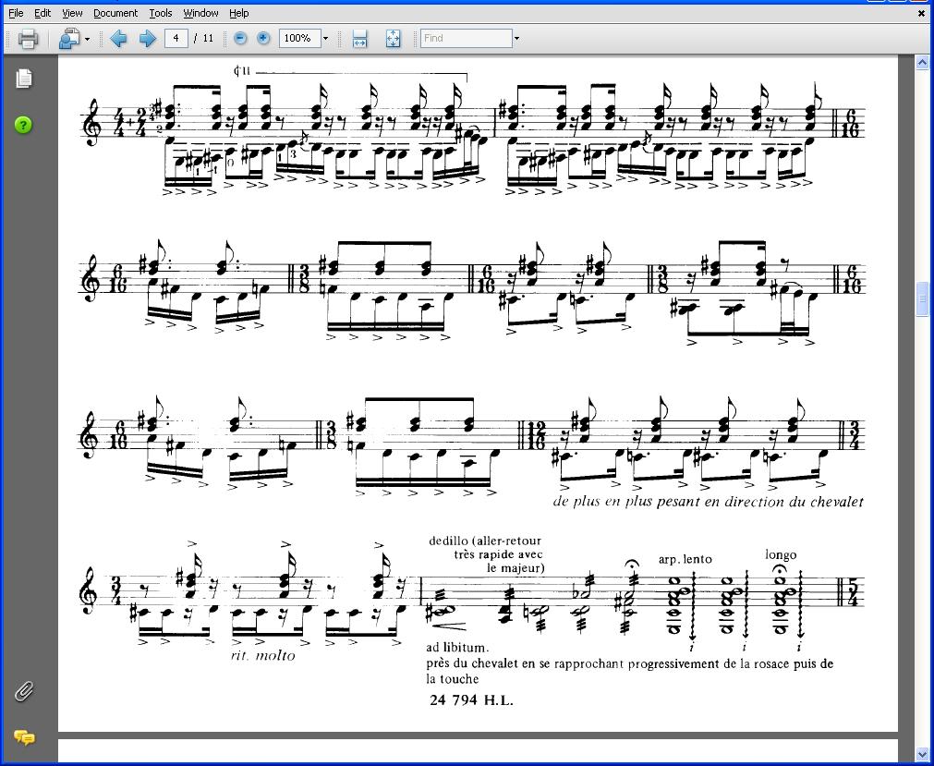This screenshot has width=934, height=766.
Task: Open the Comments panel in the sidebar
Action: click(24, 737)
